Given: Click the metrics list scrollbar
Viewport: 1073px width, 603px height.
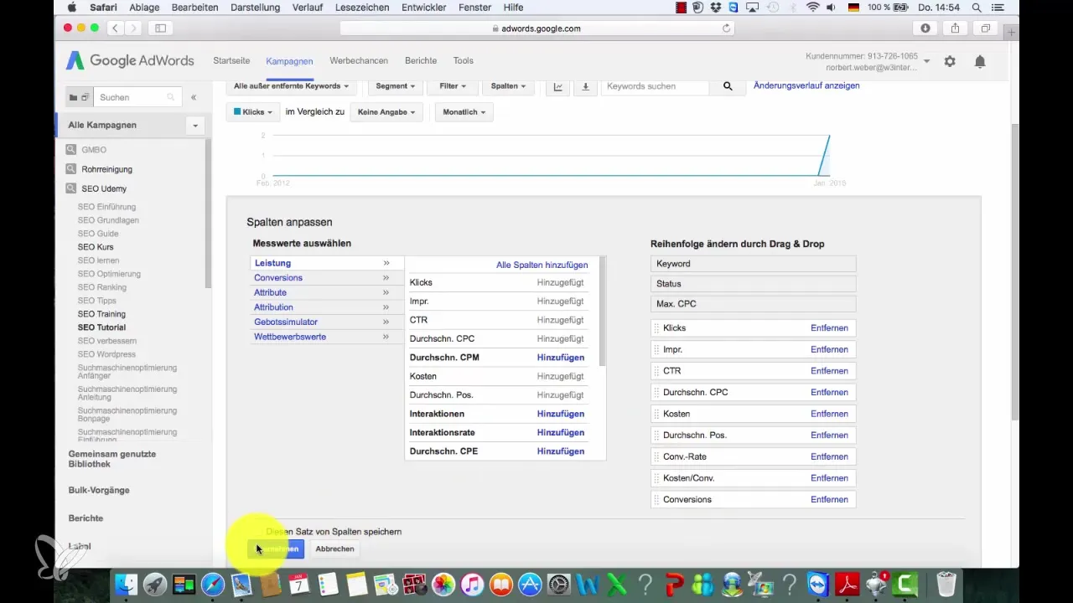Looking at the screenshot, I should pos(602,312).
